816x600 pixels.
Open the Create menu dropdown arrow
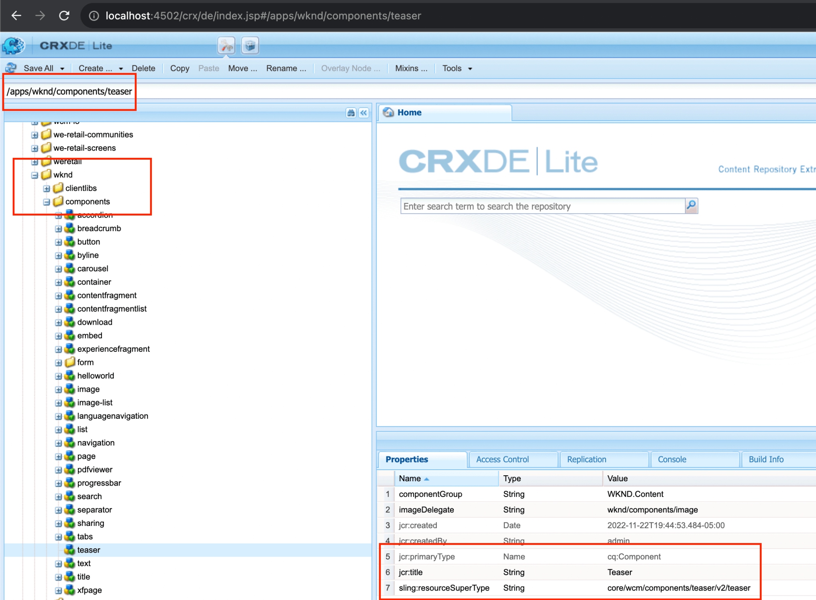click(121, 68)
